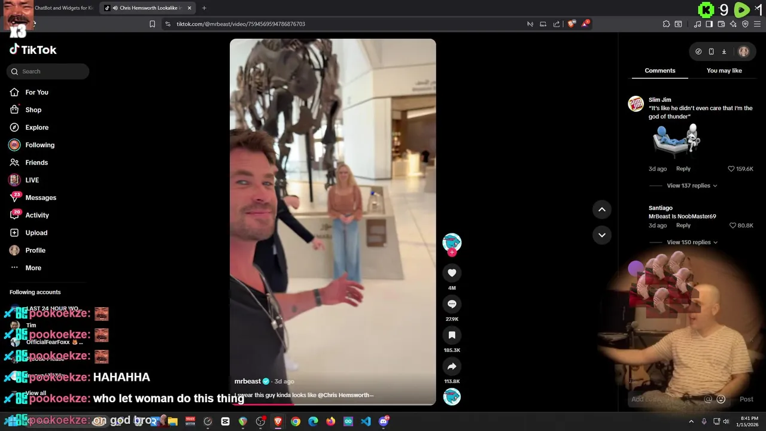Open video comments via speech bubble icon

coord(452,304)
